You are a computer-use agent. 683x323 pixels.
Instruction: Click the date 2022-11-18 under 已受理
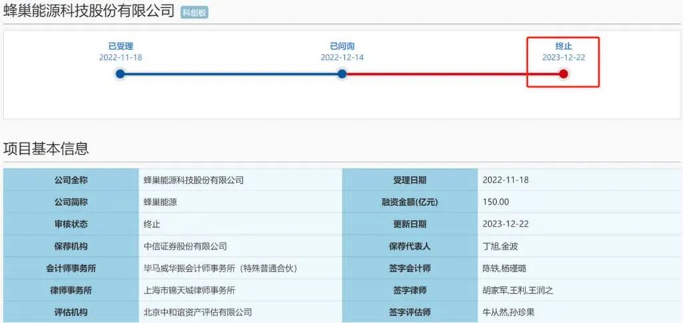pos(121,57)
